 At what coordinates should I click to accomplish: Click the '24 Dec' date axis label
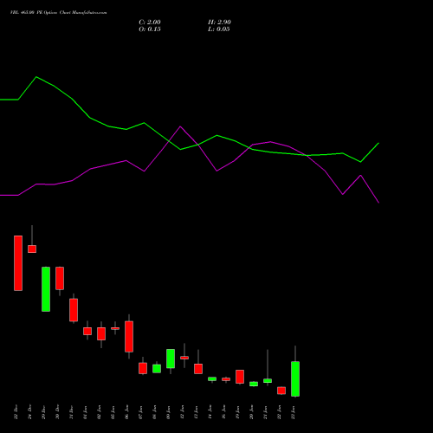click(29, 412)
